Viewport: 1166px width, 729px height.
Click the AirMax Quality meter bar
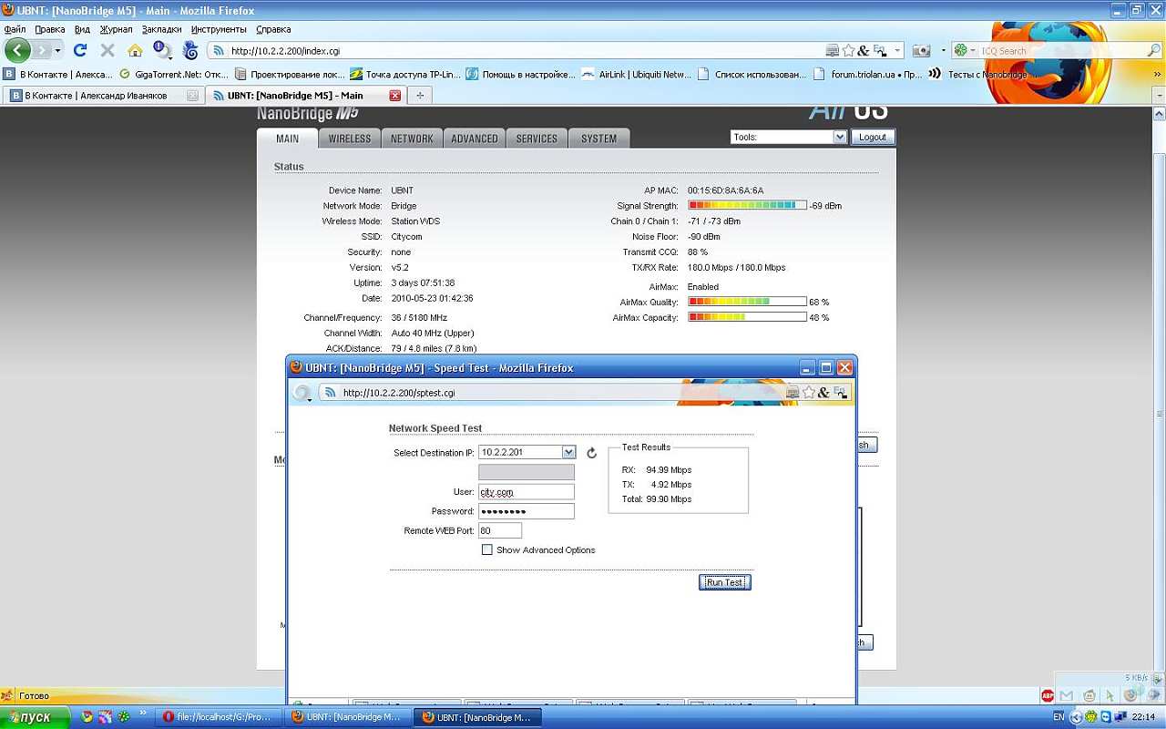coord(747,302)
